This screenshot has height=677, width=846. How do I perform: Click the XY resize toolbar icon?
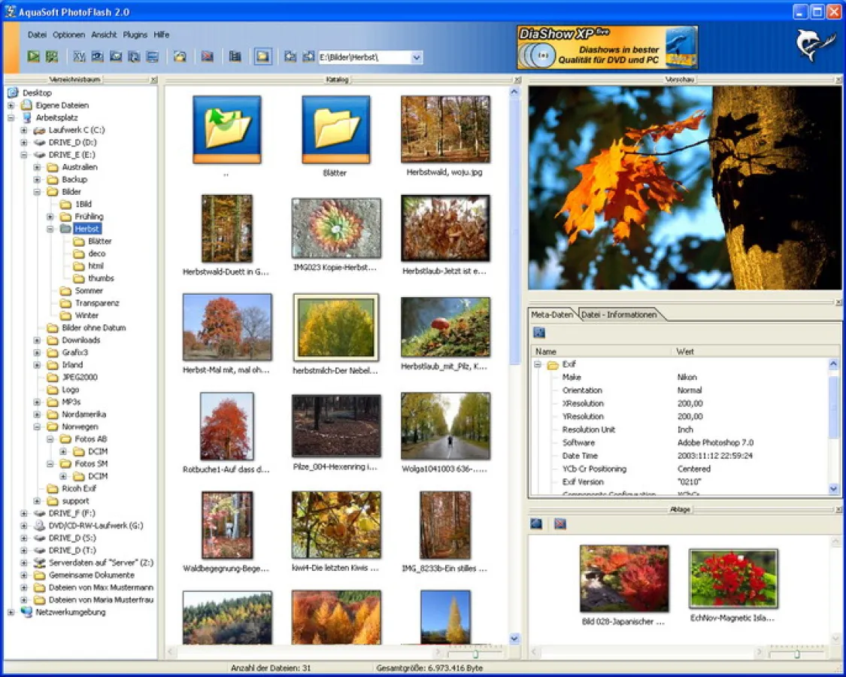(79, 56)
